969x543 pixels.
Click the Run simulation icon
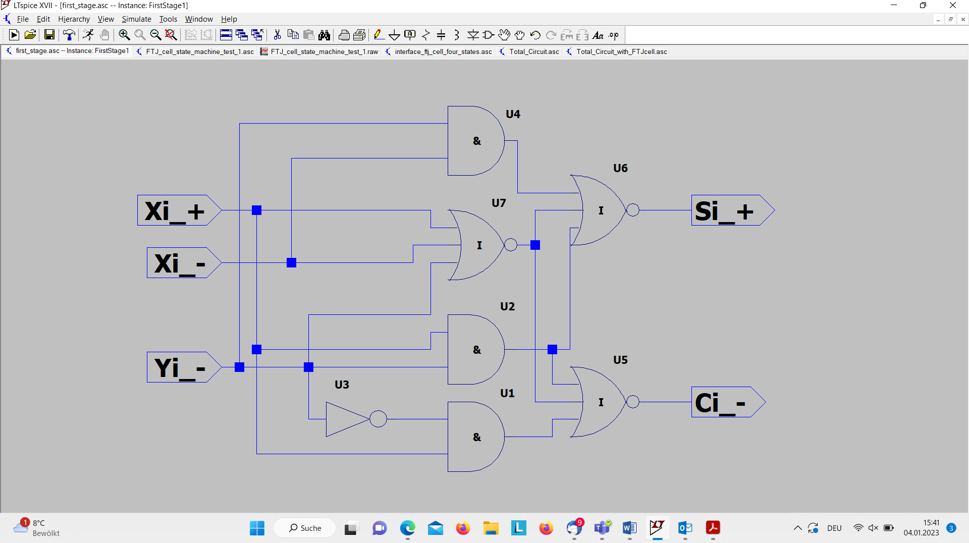[14, 35]
